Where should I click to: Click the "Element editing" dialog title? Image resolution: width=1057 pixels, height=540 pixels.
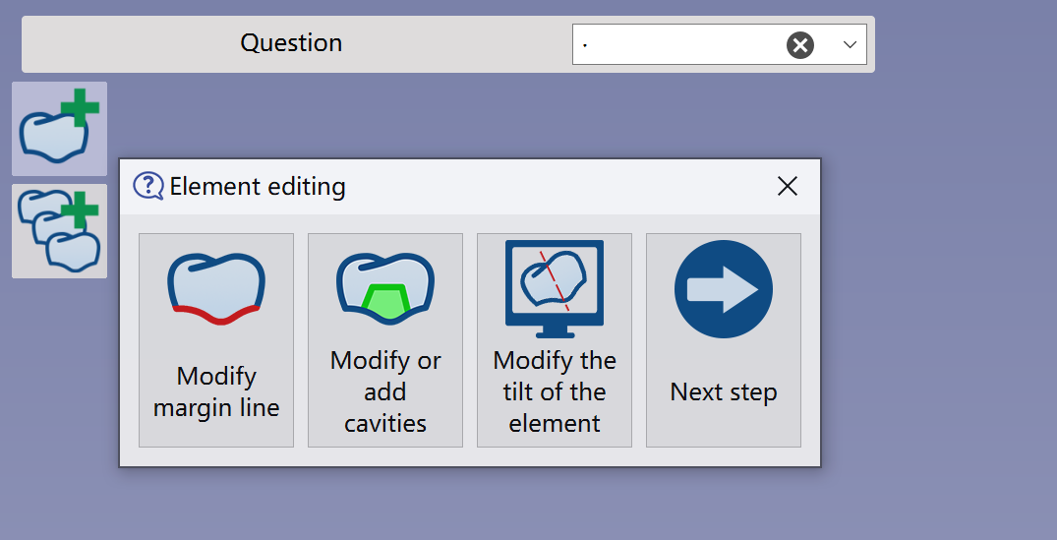pyautogui.click(x=258, y=187)
